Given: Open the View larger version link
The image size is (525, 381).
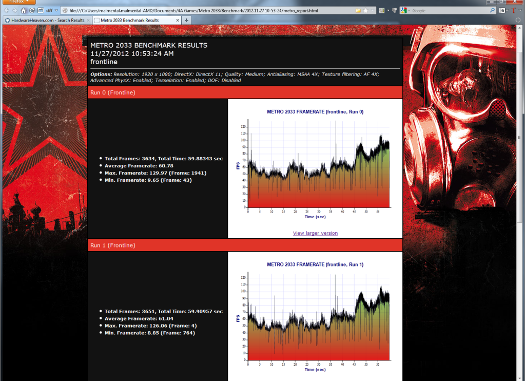Looking at the screenshot, I should 315,233.
